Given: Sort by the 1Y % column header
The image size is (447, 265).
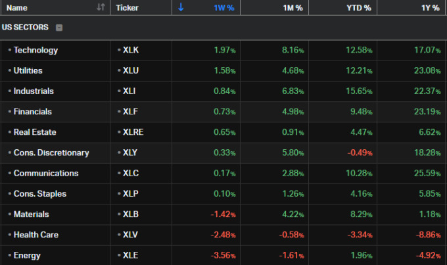Looking at the screenshot, I should coord(431,7).
